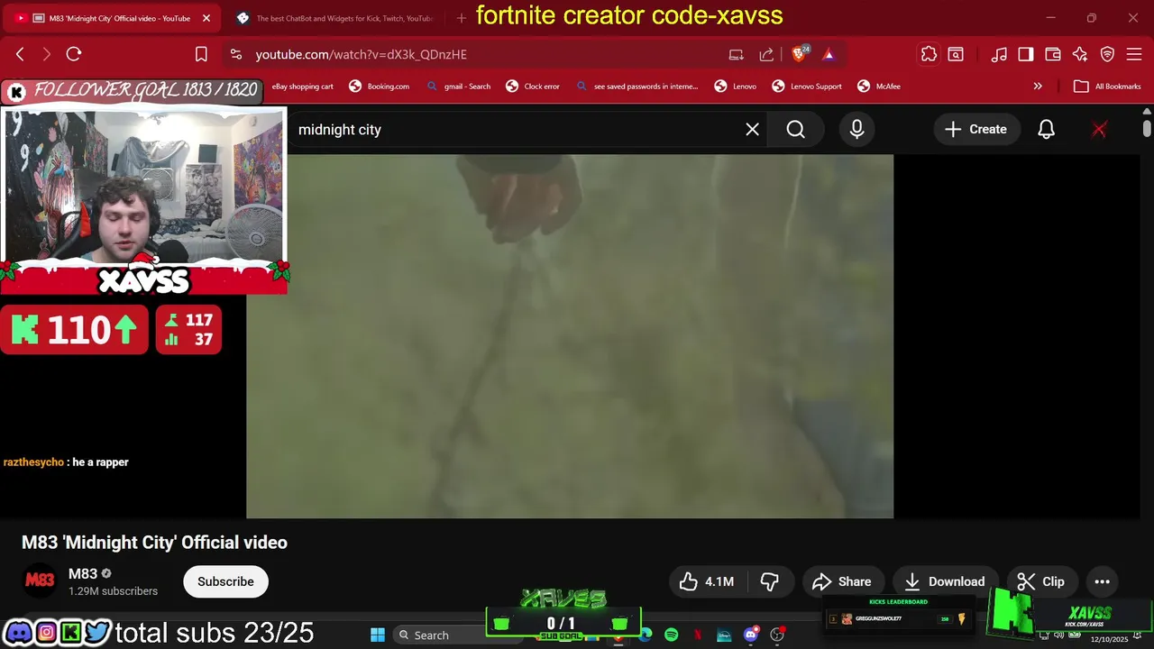Open the M83 channel name link
The height and width of the screenshot is (649, 1154).
[83, 574]
